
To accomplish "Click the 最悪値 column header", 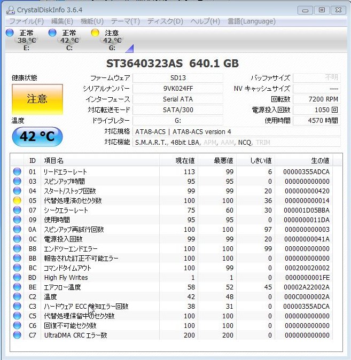I will coord(217,160).
